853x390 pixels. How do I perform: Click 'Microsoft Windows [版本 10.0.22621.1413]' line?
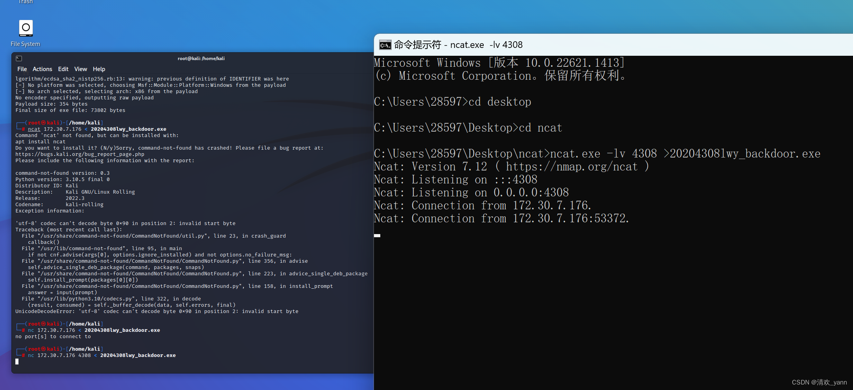click(499, 63)
